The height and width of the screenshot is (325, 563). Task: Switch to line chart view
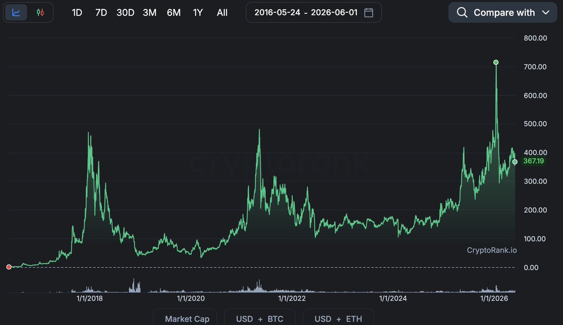coord(16,13)
